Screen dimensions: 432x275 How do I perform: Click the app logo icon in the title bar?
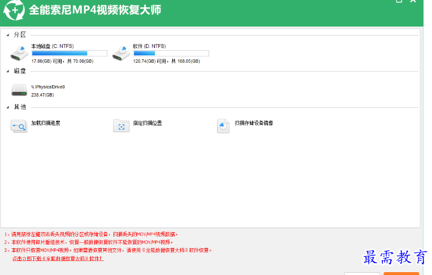[14, 10]
